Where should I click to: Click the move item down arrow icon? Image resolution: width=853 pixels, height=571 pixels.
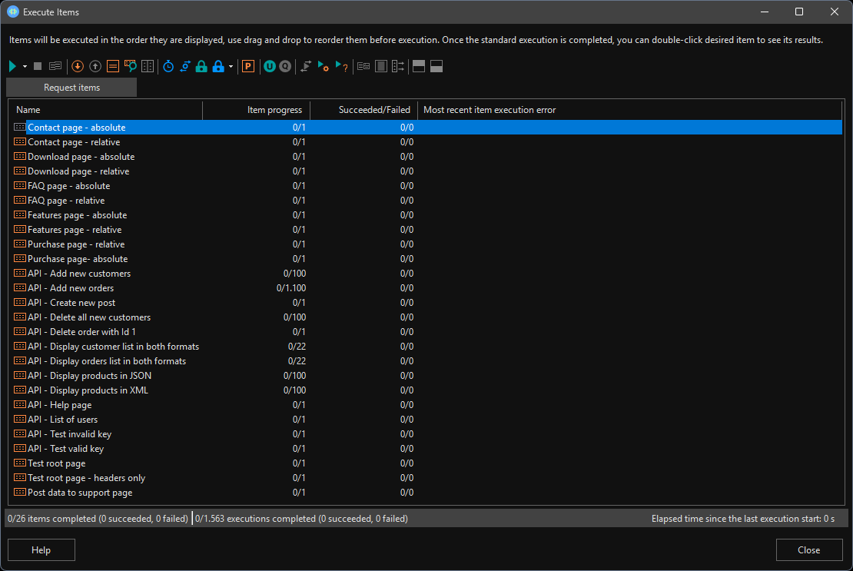click(x=77, y=66)
